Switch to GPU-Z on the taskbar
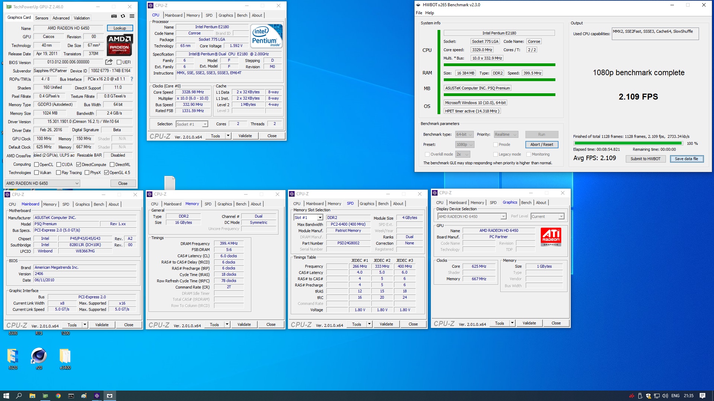714x401 pixels. point(45,396)
